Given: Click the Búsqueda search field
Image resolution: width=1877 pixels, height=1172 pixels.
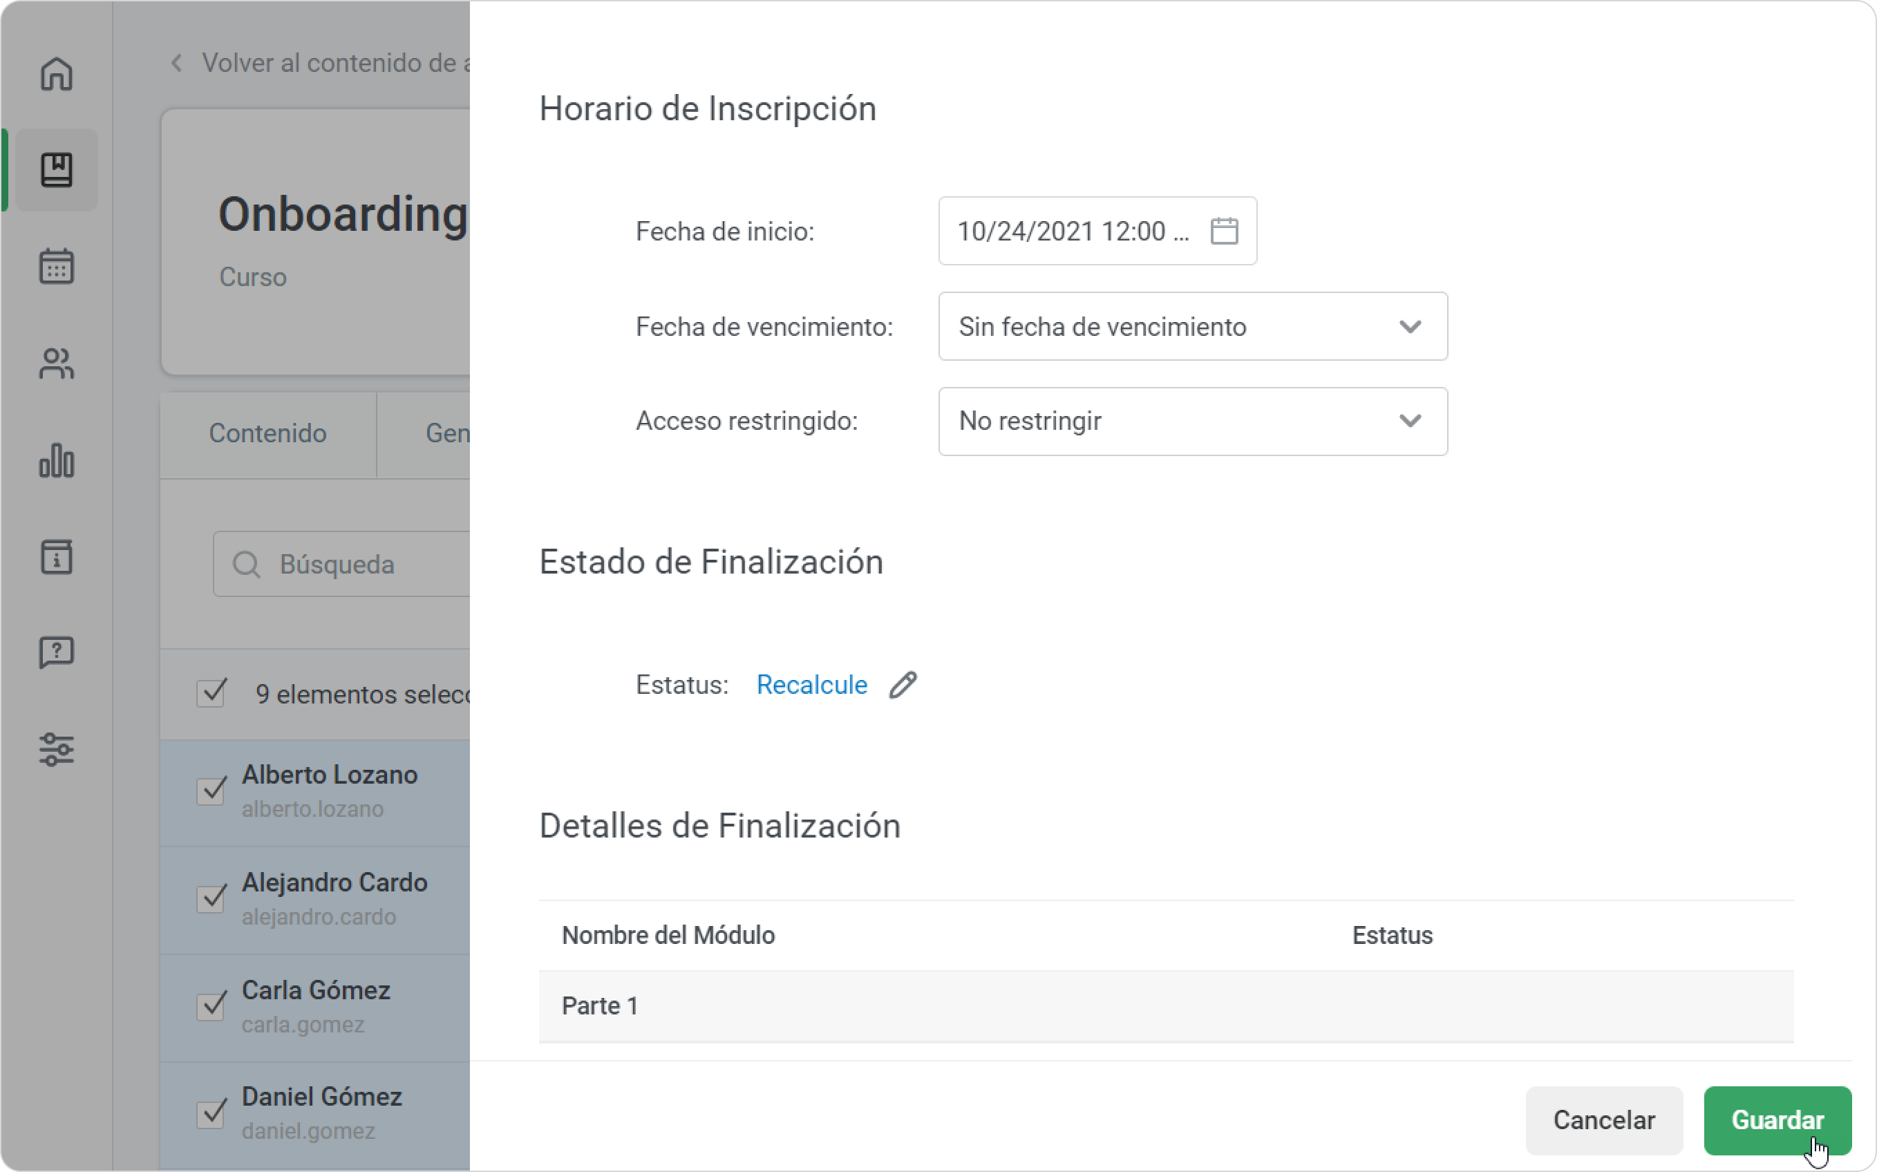Looking at the screenshot, I should coord(342,565).
